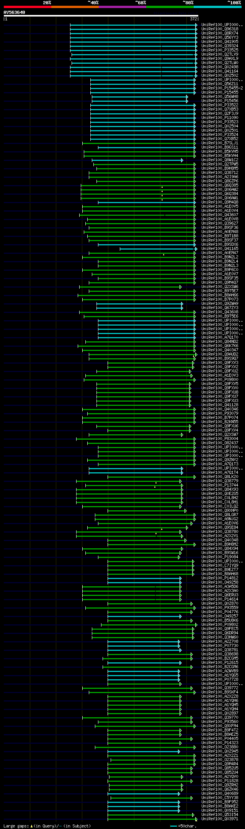This screenshot has height=829, width=245.
Task: Select hit label UniRef100_P11828
Action: pos(220,781)
